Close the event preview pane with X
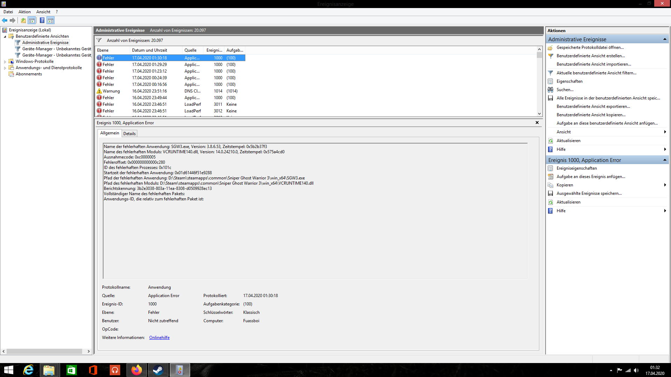The height and width of the screenshot is (377, 671). 537,123
